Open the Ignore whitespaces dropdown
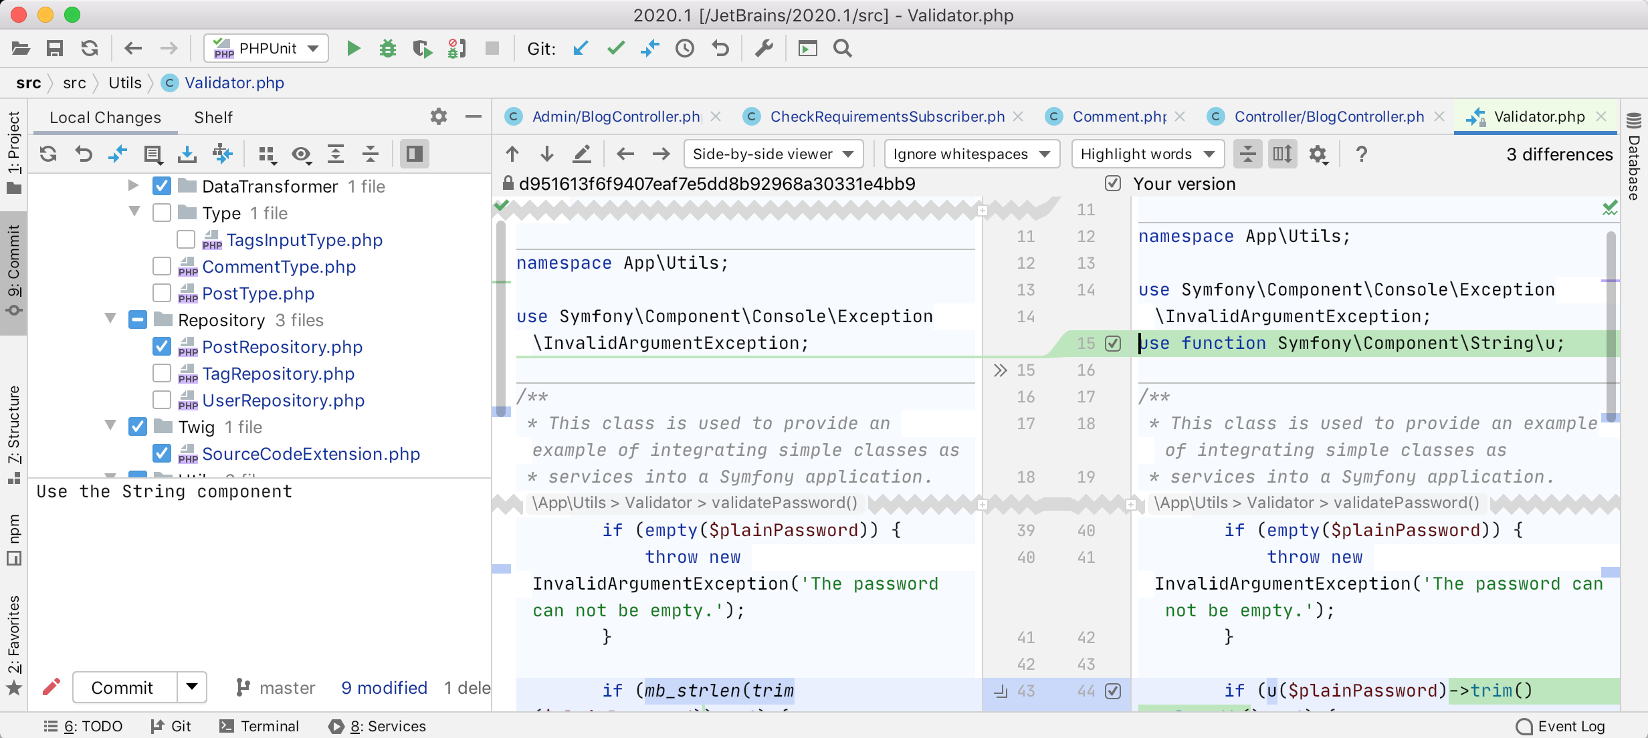Viewport: 1648px width, 738px height. tap(972, 154)
